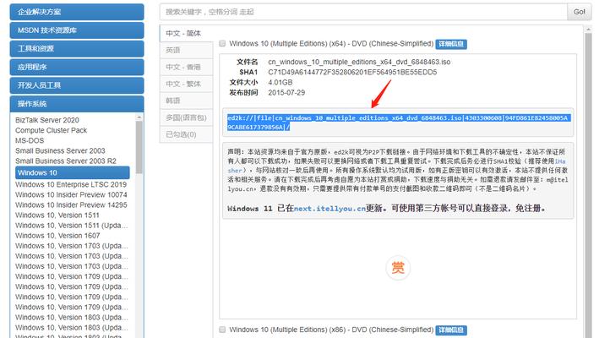
Task: Switch to the 中文 - 简体 tab
Action: click(x=186, y=33)
